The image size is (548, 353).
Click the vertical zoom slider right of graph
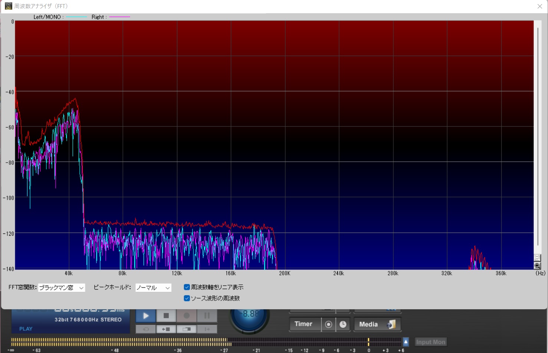[x=538, y=137]
